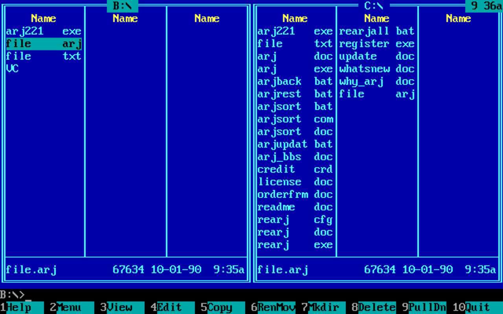Select why_arj doc file
Screen dimensions: 503x314
pos(377,81)
